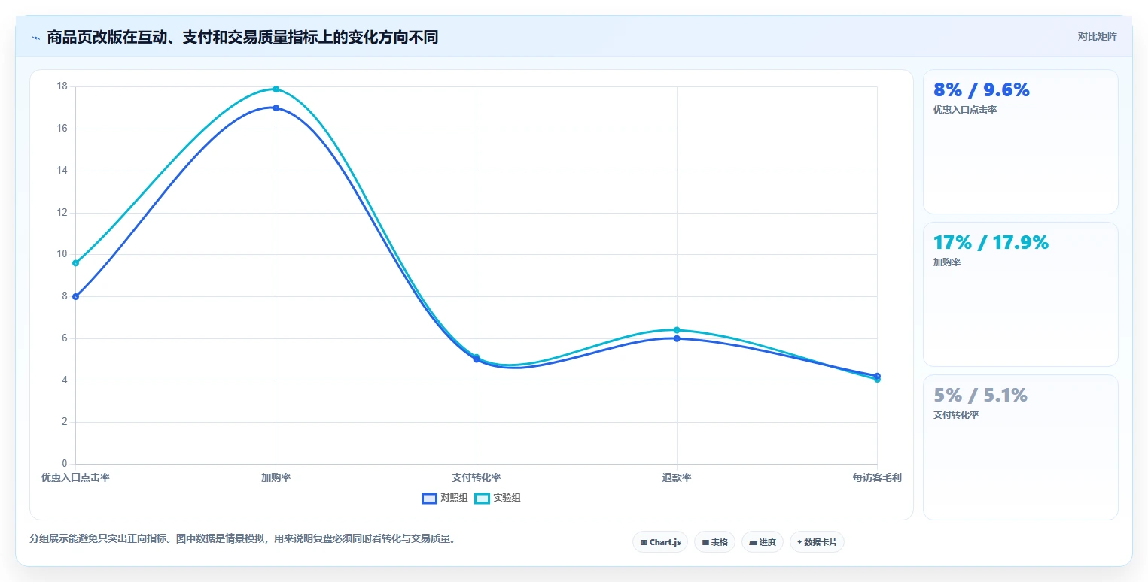
Task: Click the footnote text 分组展示能避免只突出正向指标
Action: [242, 538]
